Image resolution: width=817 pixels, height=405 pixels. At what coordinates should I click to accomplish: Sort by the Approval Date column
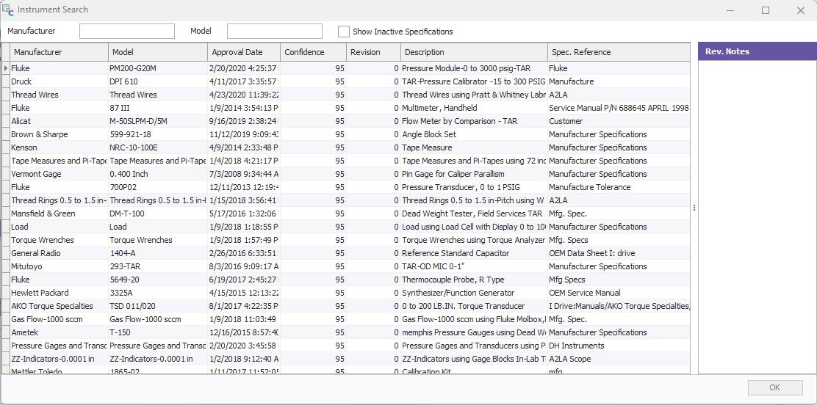[x=243, y=52]
